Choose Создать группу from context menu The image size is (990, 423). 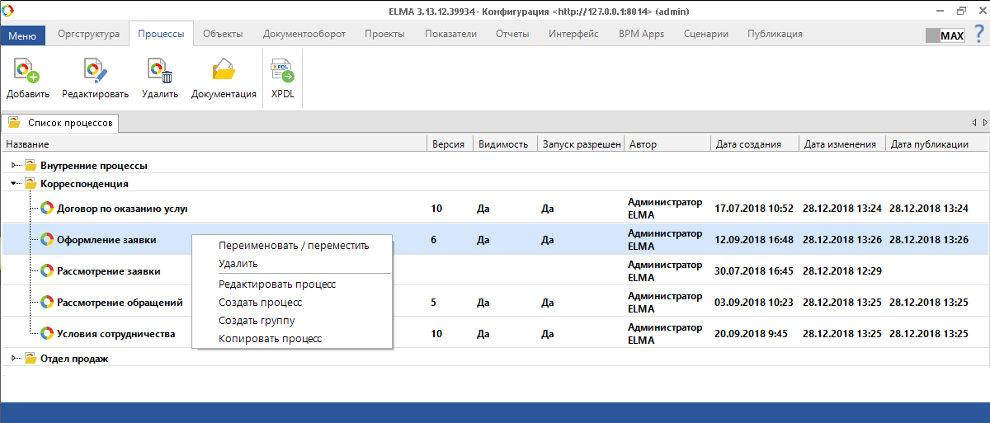(x=257, y=320)
